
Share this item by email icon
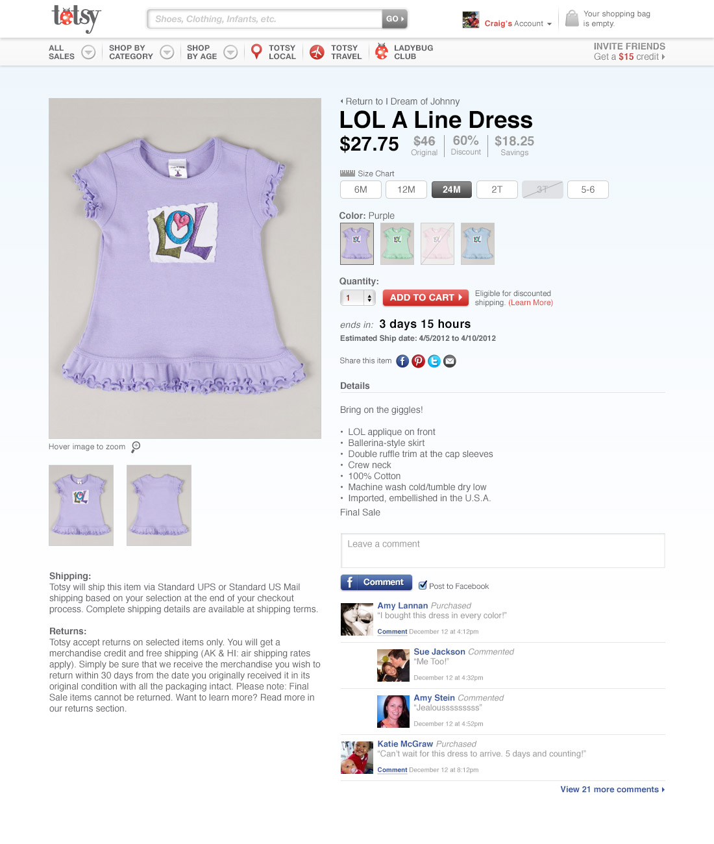[450, 361]
